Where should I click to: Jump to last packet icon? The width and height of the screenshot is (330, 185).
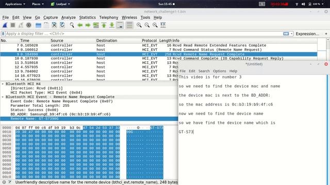pyautogui.click(x=112, y=25)
